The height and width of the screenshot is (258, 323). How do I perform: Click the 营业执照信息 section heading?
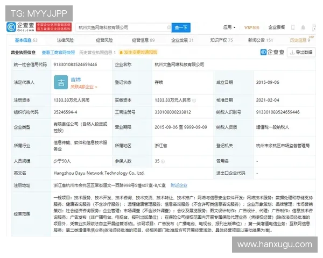click(x=23, y=53)
